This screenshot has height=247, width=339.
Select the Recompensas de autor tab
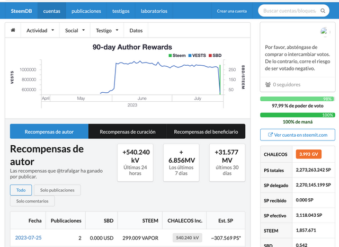[49, 132]
